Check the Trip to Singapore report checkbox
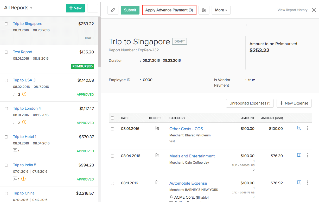319x202 pixels. (x=6, y=24)
